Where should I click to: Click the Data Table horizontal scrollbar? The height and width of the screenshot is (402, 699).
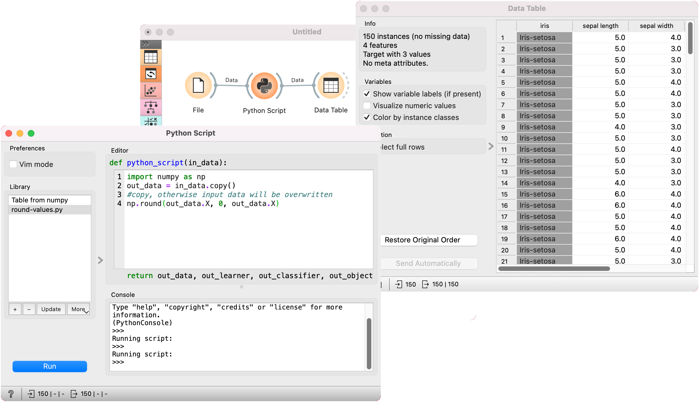(x=554, y=269)
